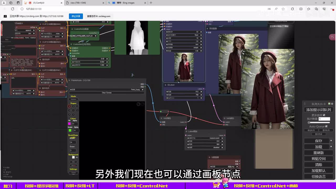This screenshot has height=189, width=336.
Task: Select the red circle shape option in PainterNode
Action: pos(69,106)
